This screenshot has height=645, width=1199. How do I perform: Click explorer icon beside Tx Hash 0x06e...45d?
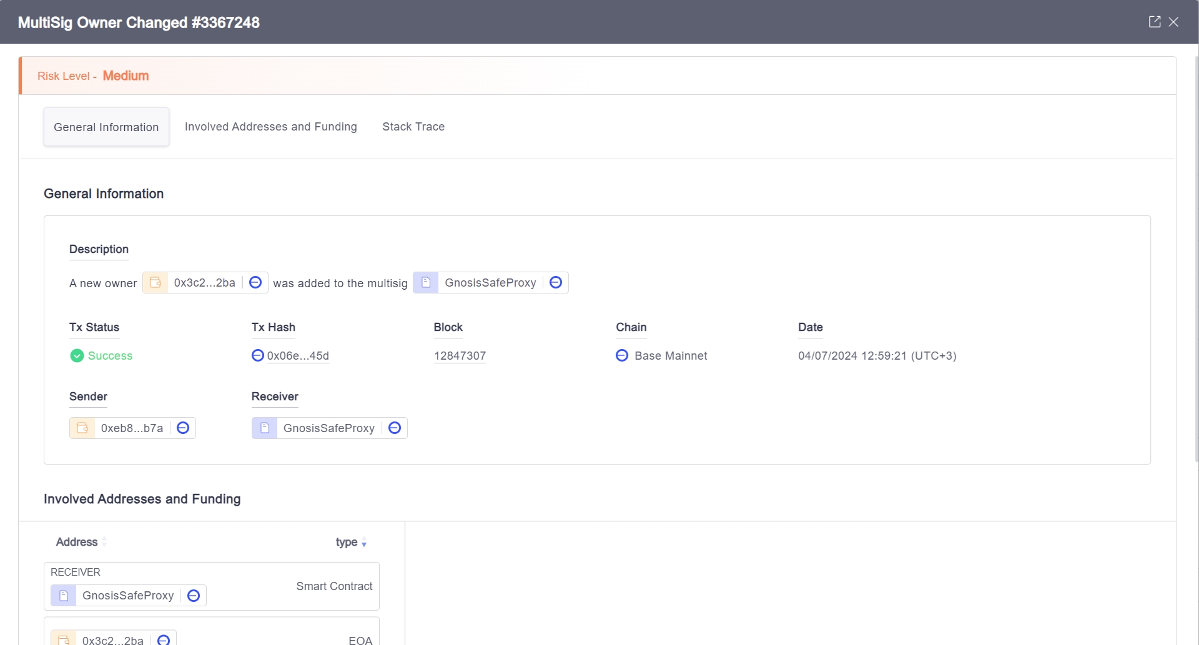pos(257,355)
